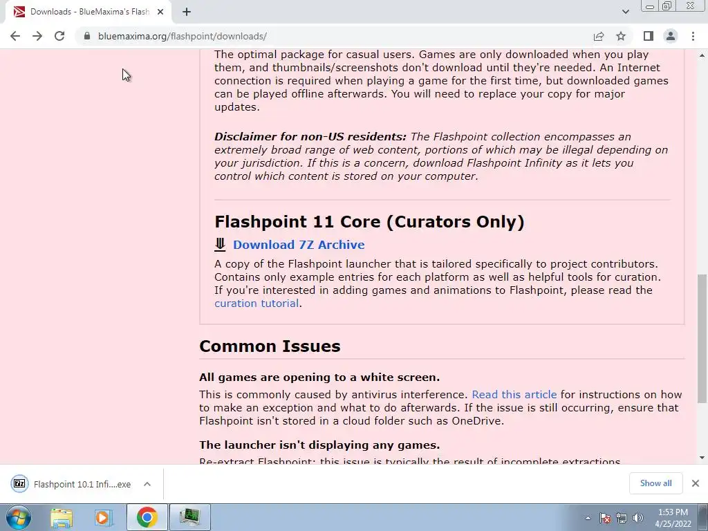Image resolution: width=708 pixels, height=531 pixels.
Task: Click Show all downloads
Action: pyautogui.click(x=655, y=483)
